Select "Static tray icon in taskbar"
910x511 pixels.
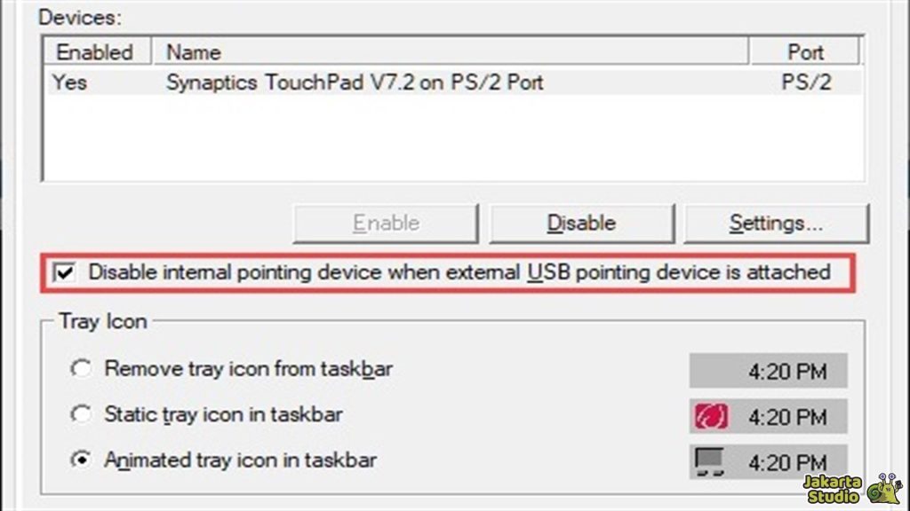[x=82, y=414]
